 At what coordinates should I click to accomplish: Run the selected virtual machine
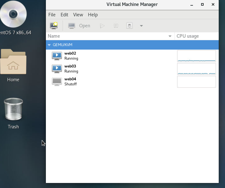coord(102,26)
